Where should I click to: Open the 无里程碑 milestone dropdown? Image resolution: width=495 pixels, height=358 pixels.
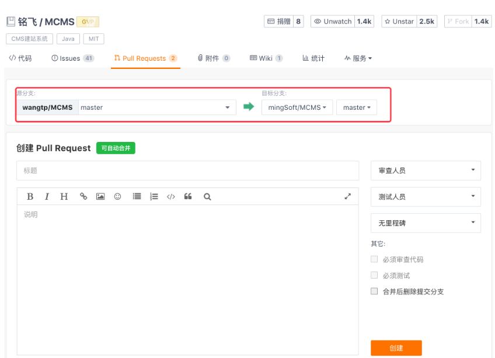pyautogui.click(x=426, y=223)
